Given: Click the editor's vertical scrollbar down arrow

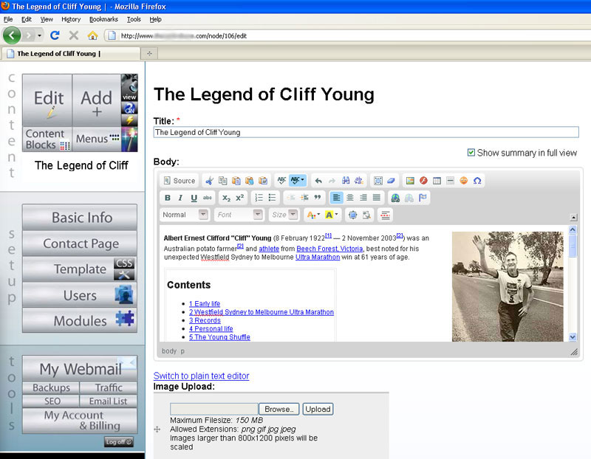Looking at the screenshot, I should [573, 337].
